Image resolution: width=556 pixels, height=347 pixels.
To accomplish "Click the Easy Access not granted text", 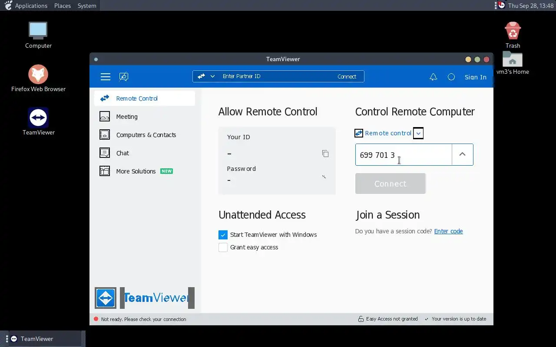I will click(x=392, y=319).
